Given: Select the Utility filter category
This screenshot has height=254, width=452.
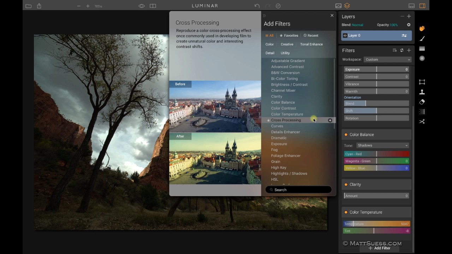Looking at the screenshot, I should click(x=285, y=53).
